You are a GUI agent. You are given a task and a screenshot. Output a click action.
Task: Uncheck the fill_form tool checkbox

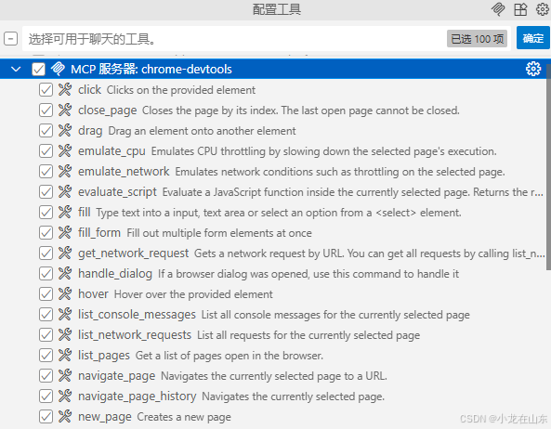pyautogui.click(x=46, y=232)
